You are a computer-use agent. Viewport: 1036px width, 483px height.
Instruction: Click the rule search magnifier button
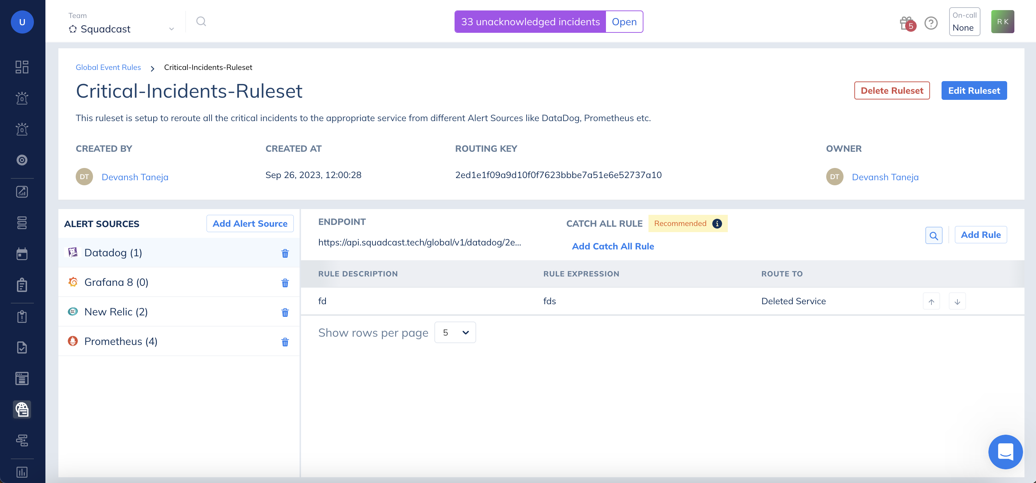coord(934,236)
